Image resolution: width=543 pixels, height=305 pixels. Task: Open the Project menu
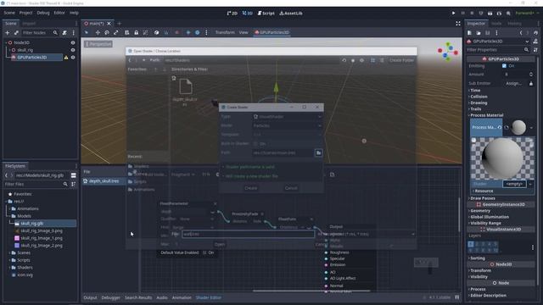[x=25, y=13]
